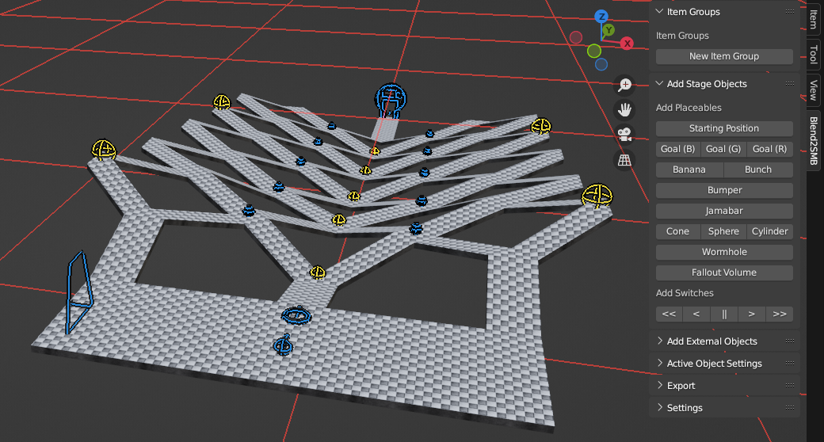Viewport: 824px width, 442px height.
Task: Add a Starting Position placeable
Action: click(x=724, y=128)
